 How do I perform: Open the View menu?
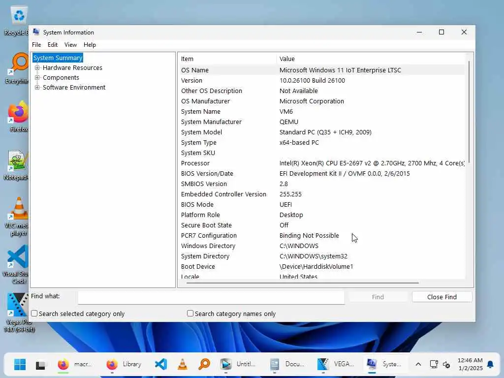(x=70, y=45)
